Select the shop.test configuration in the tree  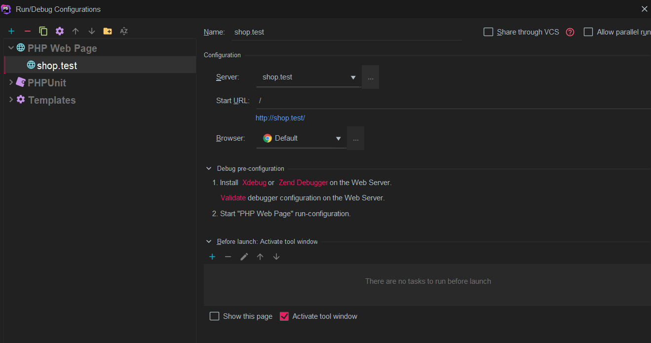(x=57, y=66)
